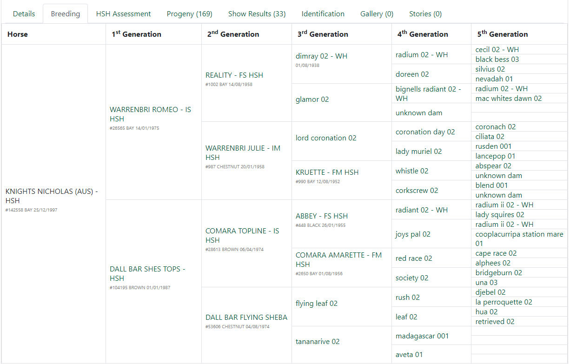Click the dimray 02 - WH entry
Screen dimensions: 570x364
point(321,56)
